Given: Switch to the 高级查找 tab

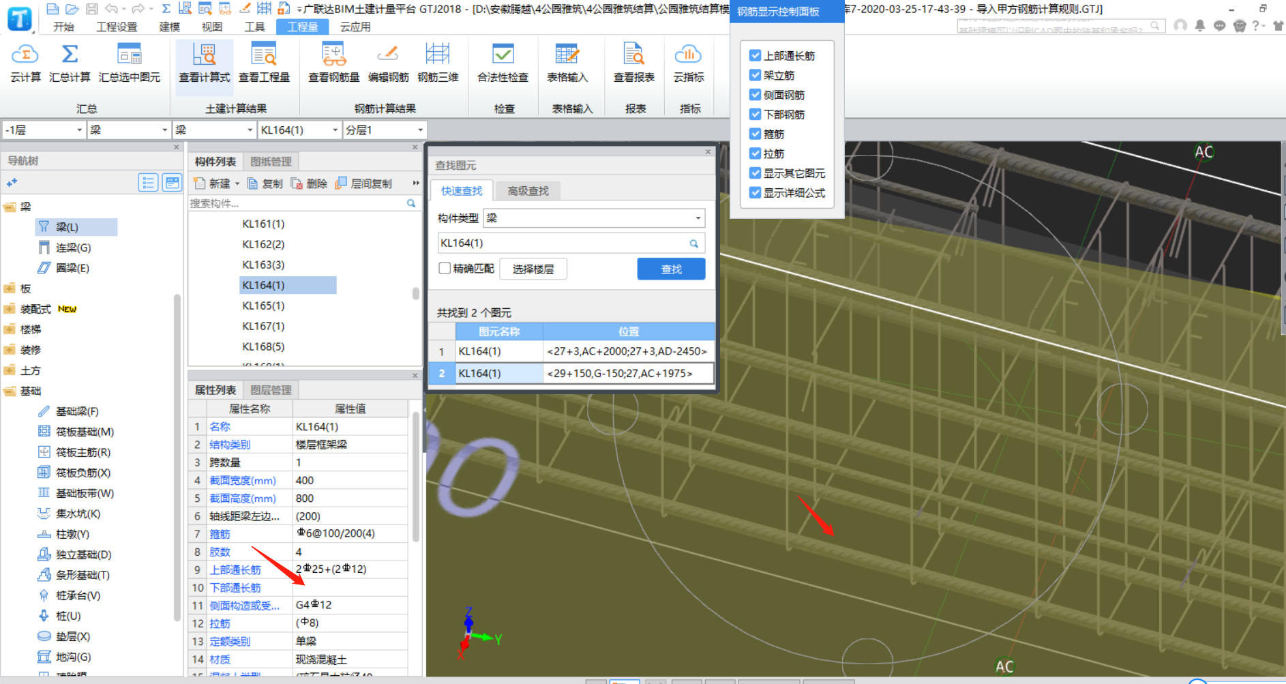Looking at the screenshot, I should (x=528, y=191).
